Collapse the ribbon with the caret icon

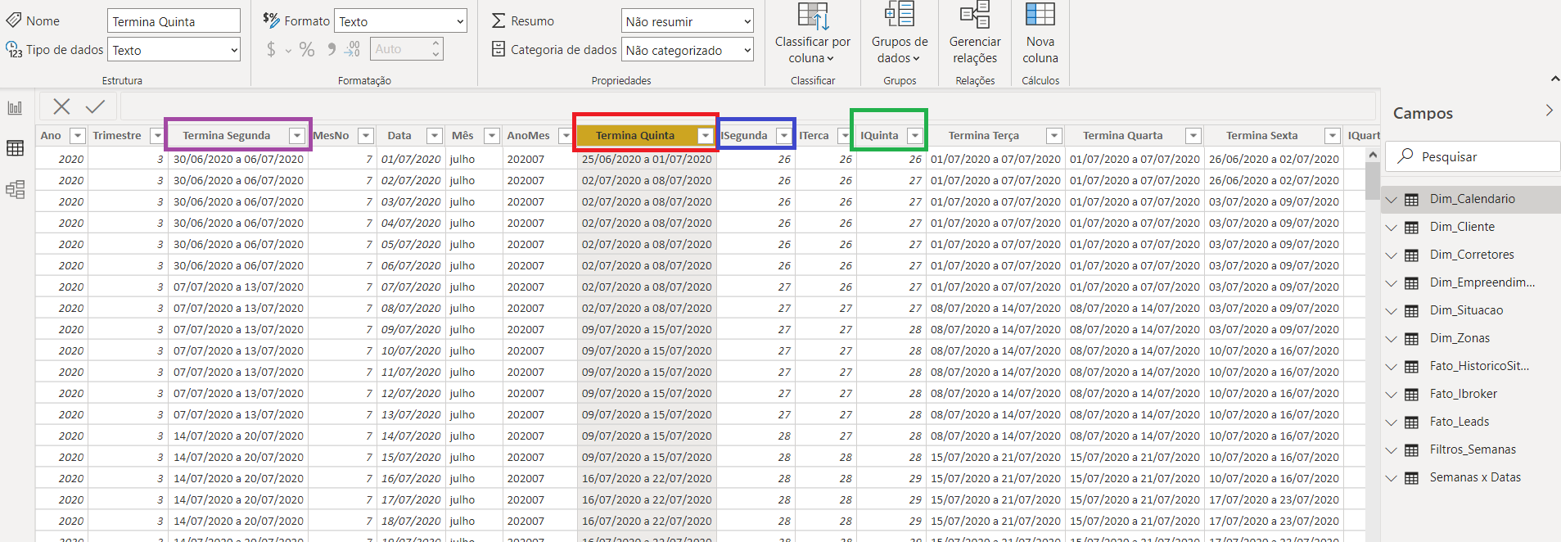(x=1554, y=79)
